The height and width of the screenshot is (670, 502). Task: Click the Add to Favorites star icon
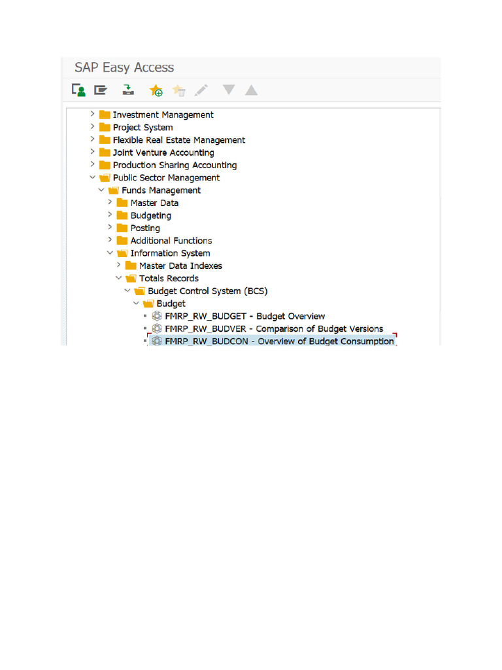click(156, 90)
